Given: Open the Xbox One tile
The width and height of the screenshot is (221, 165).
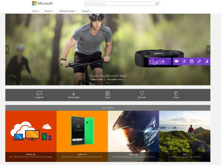Looking at the screenshot, I should point(133,136).
